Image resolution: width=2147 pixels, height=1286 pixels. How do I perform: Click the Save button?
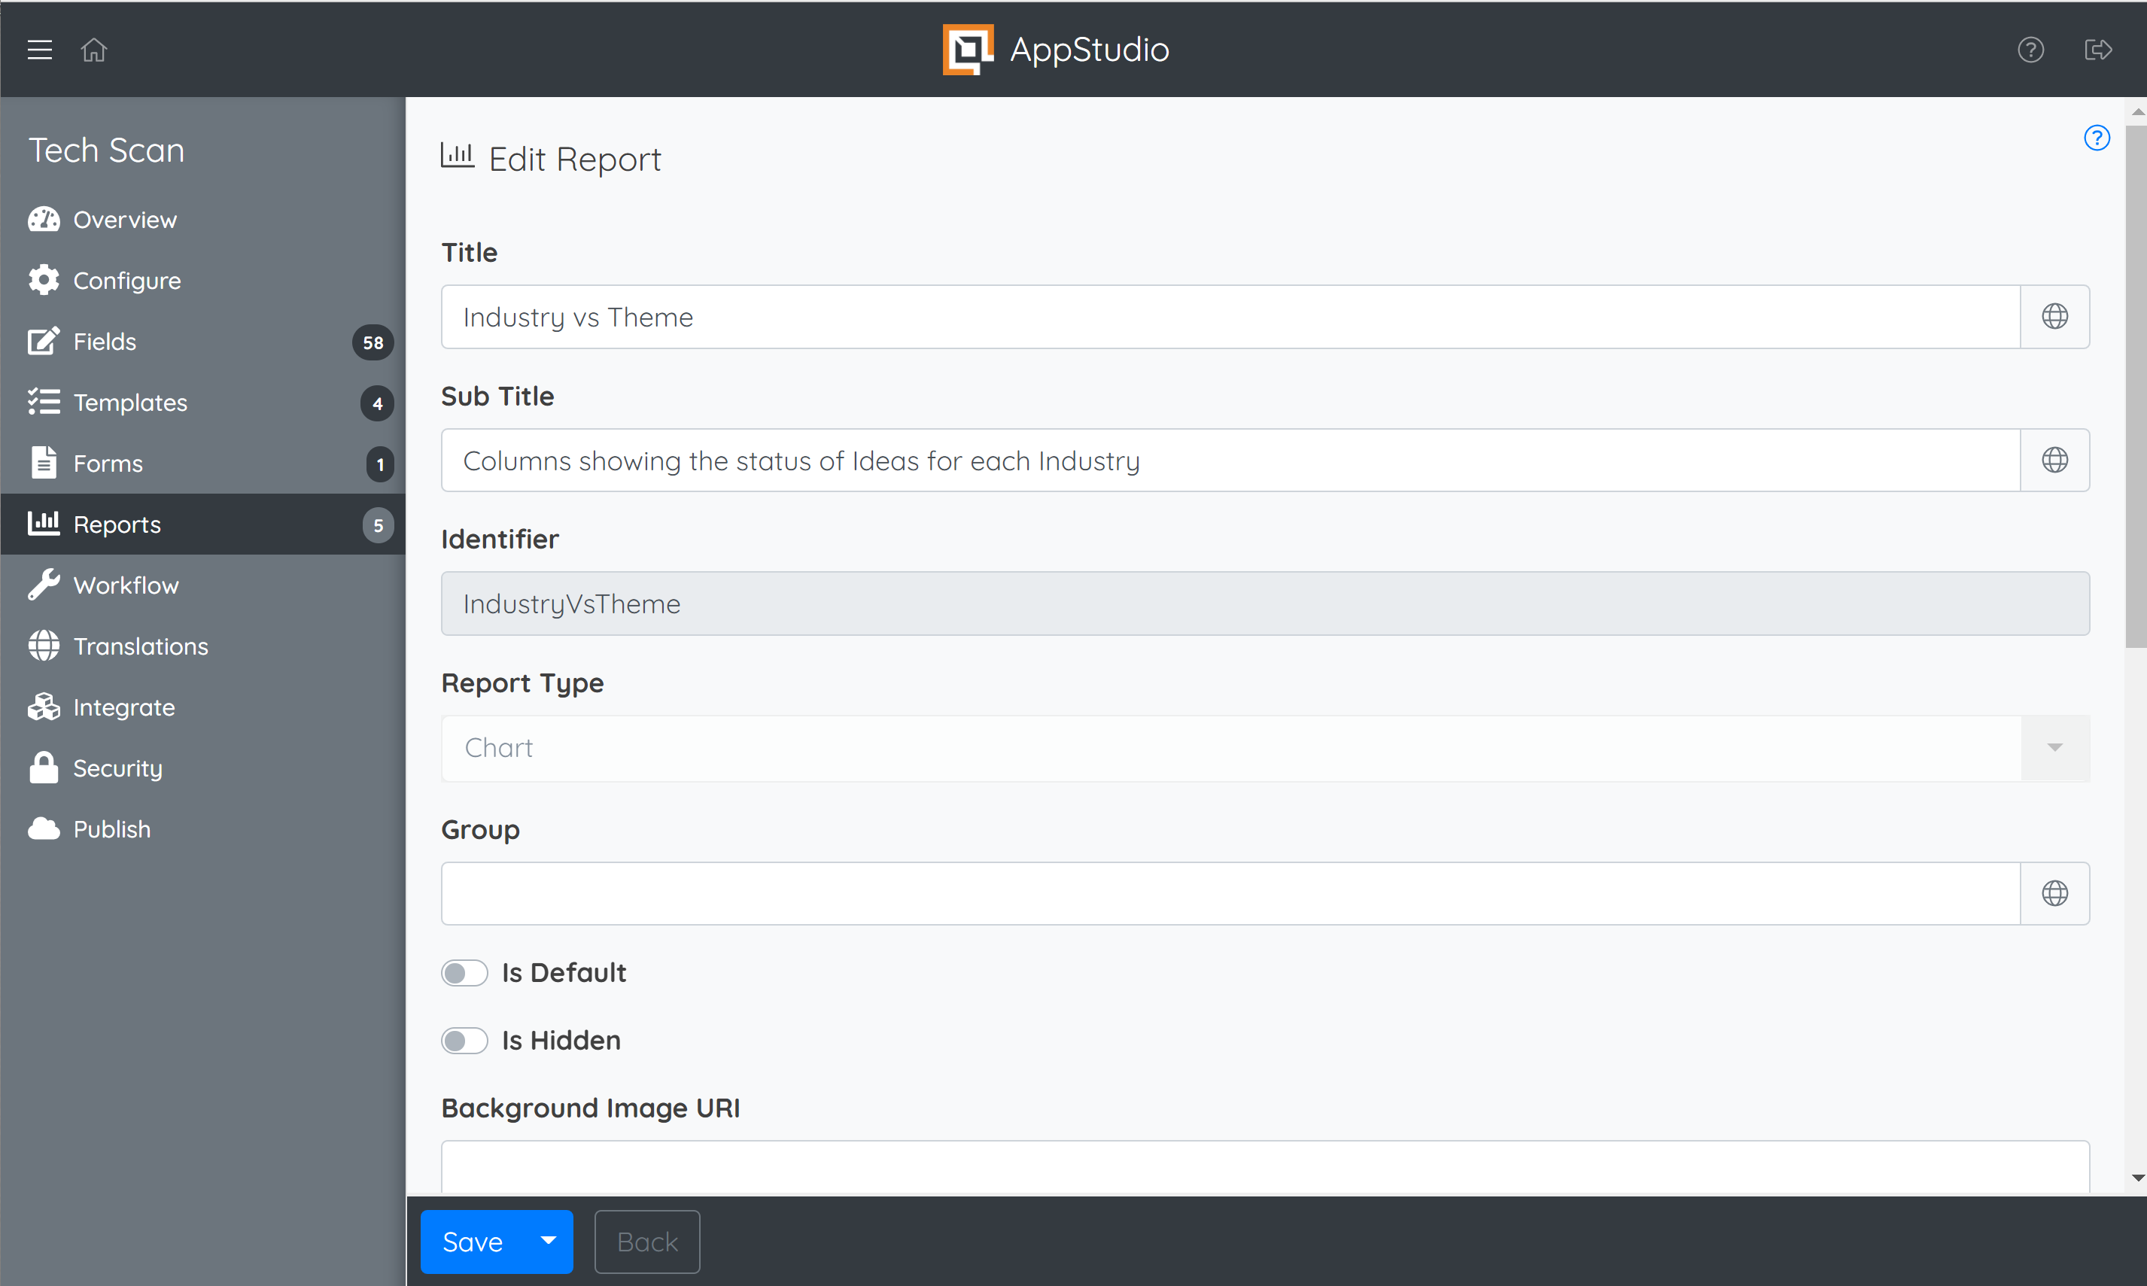click(x=472, y=1241)
